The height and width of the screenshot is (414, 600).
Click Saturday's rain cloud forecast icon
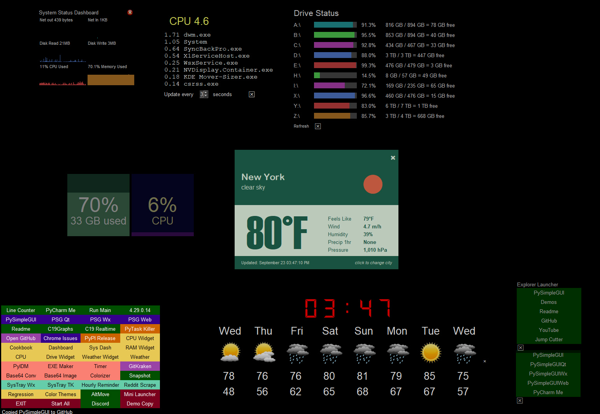tap(331, 353)
